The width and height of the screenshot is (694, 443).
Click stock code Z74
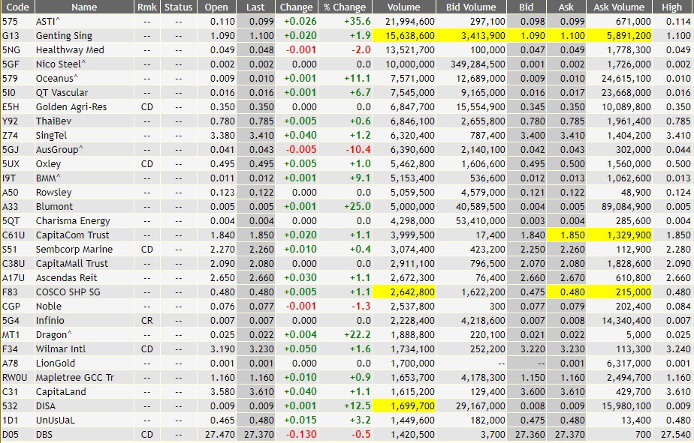tap(10, 135)
